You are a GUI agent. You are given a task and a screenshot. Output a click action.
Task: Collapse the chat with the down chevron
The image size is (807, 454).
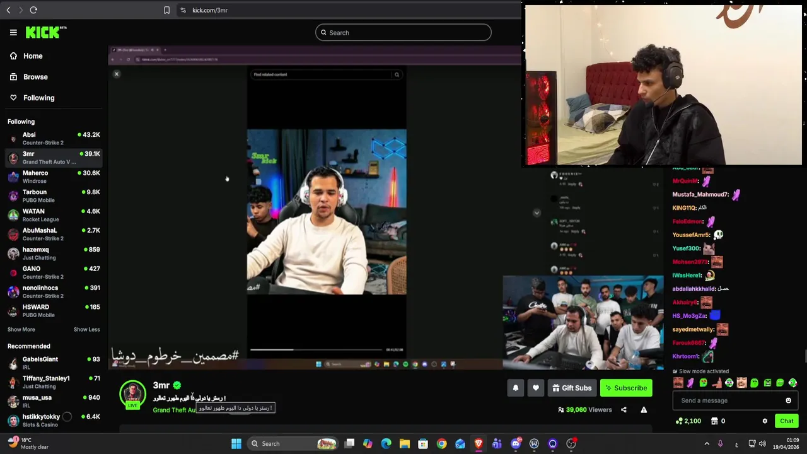[537, 213]
